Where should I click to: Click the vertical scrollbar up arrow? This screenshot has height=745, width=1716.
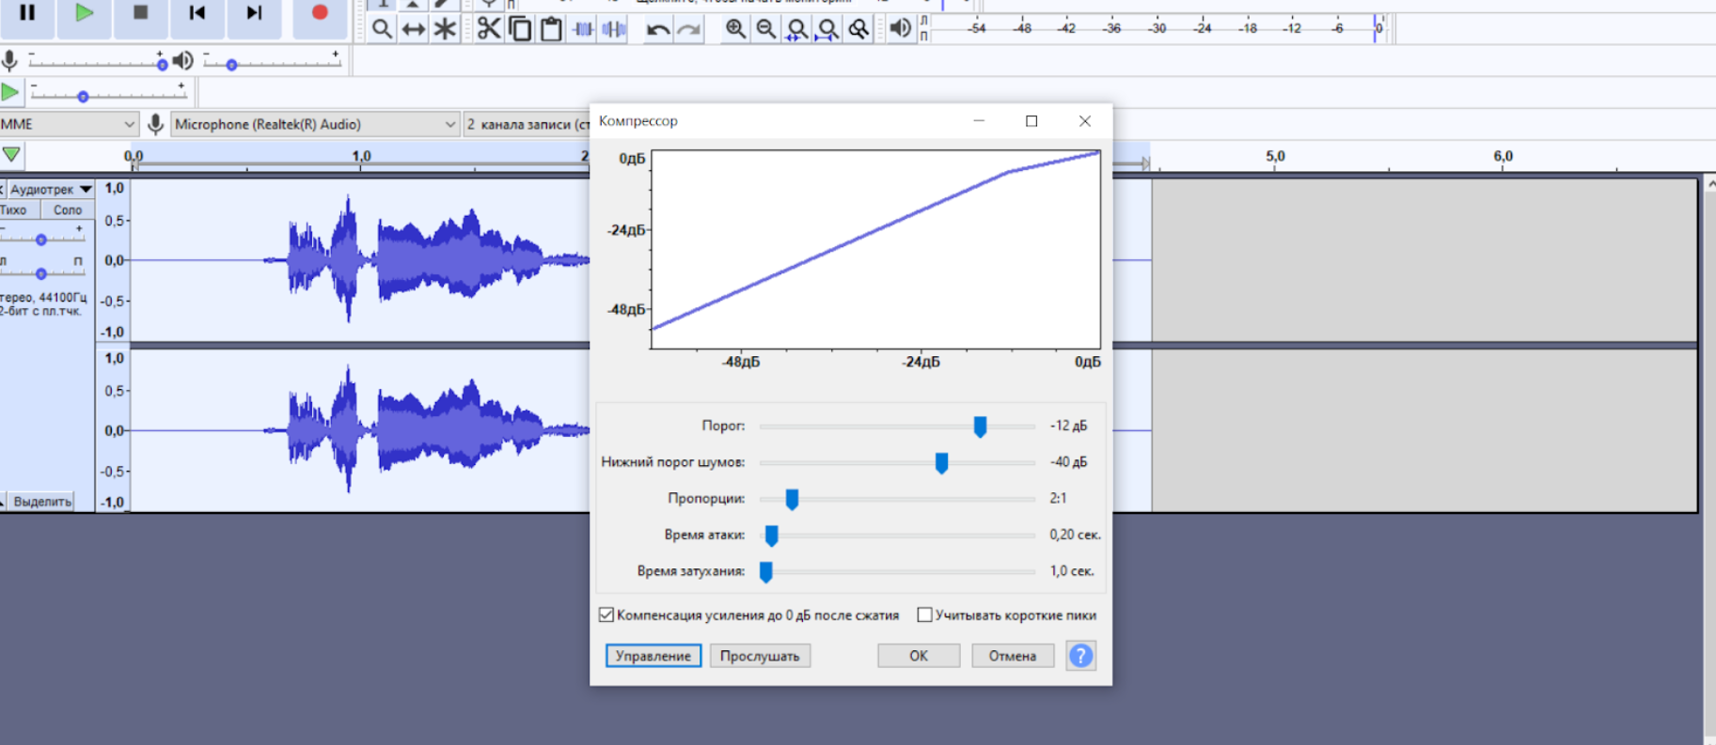click(1710, 184)
